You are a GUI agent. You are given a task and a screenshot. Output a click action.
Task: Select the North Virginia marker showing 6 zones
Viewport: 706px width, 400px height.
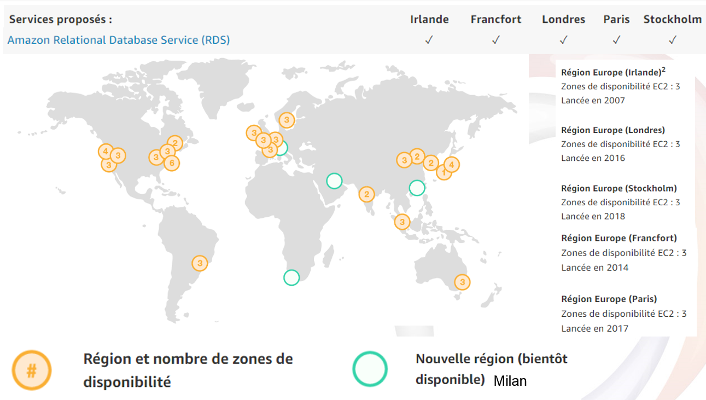tap(171, 163)
